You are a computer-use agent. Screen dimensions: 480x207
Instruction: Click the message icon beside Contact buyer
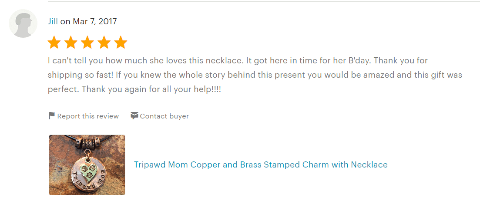click(x=134, y=116)
